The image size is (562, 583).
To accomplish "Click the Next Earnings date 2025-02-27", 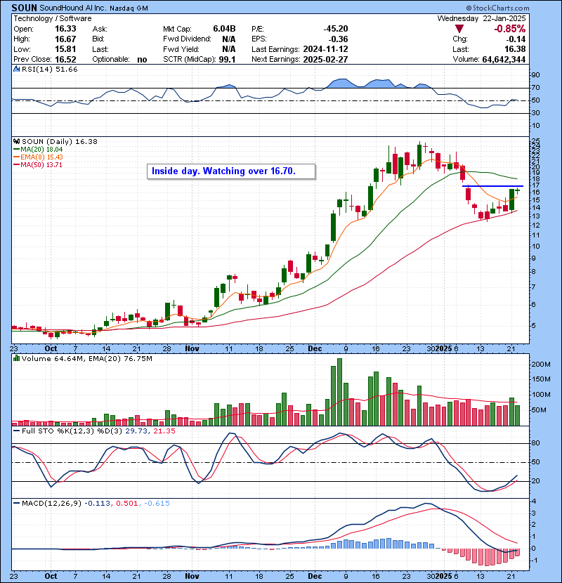I will point(325,60).
